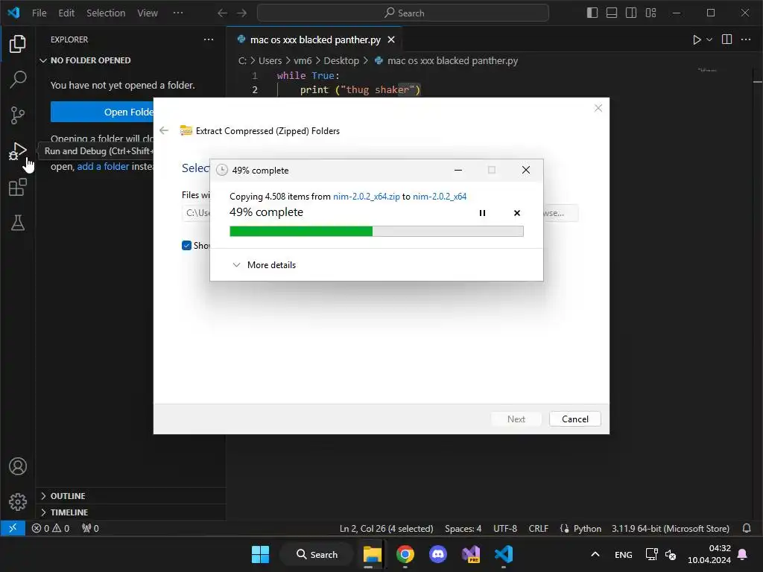
Task: Open Explorer views and more actions ellipsis
Action: [x=209, y=39]
